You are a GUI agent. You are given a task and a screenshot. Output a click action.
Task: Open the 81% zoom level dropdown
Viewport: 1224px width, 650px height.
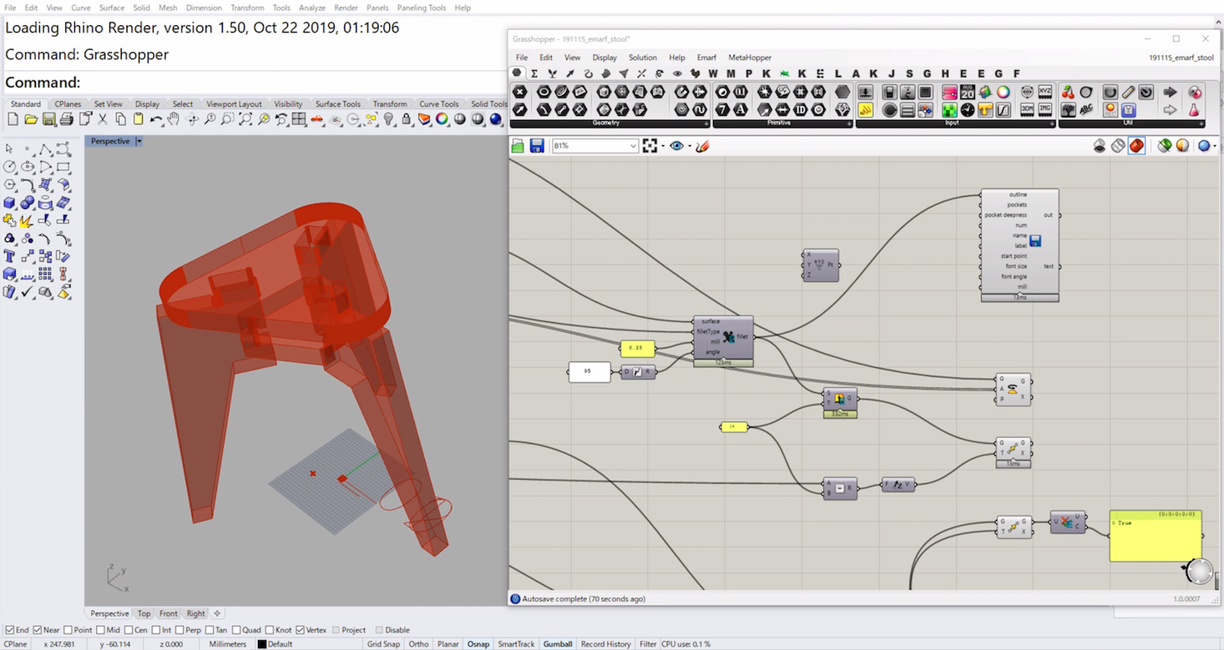[632, 146]
